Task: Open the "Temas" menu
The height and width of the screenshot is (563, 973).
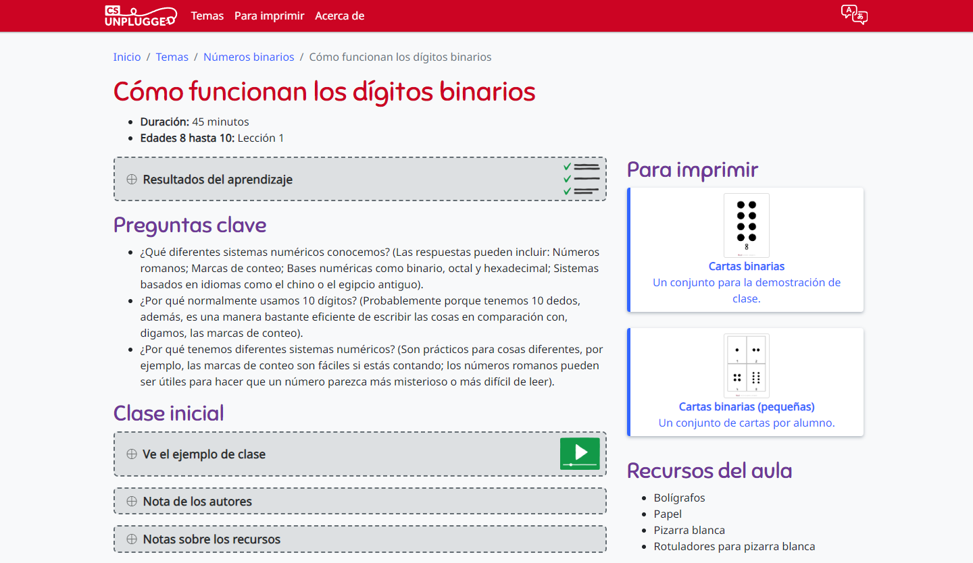Action: point(207,16)
